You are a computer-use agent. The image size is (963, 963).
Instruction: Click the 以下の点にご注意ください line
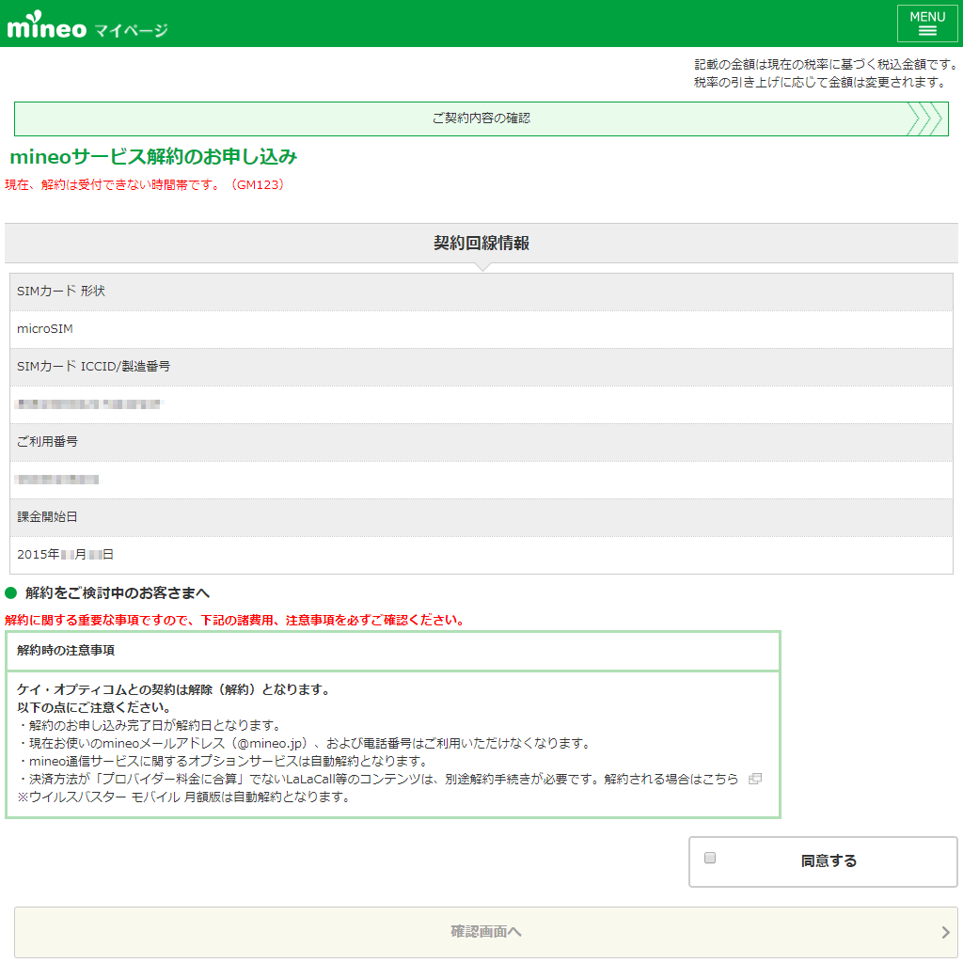point(94,707)
